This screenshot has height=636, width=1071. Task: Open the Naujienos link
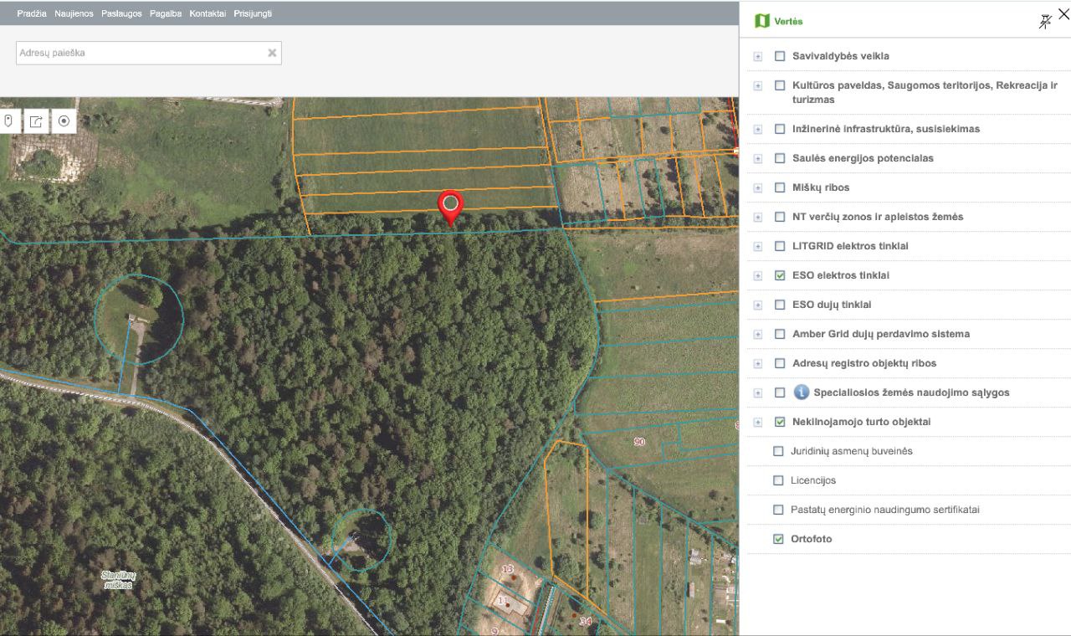point(74,13)
